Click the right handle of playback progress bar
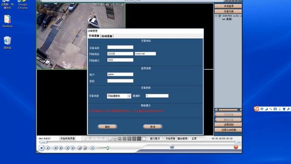 click(238, 142)
